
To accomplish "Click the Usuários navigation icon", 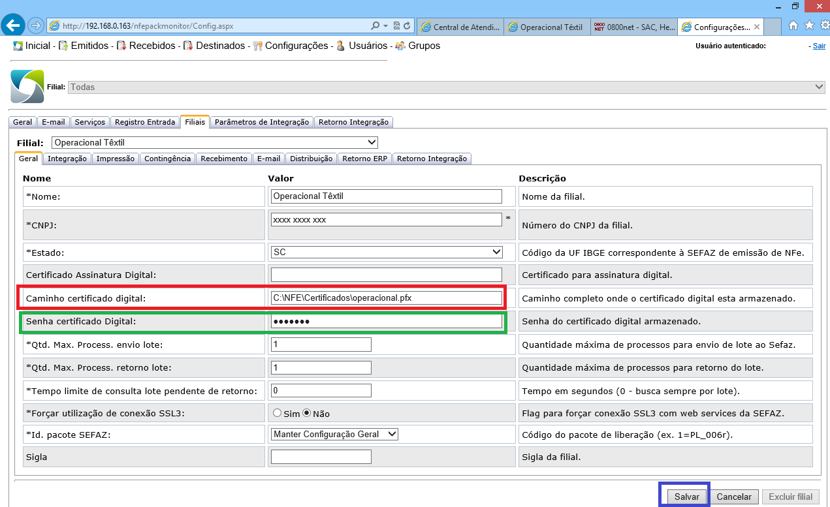I will pos(341,46).
